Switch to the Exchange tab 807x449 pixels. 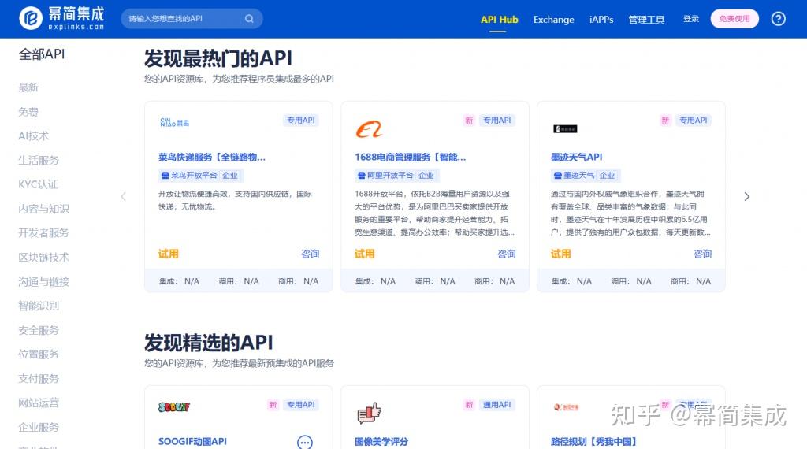click(553, 20)
